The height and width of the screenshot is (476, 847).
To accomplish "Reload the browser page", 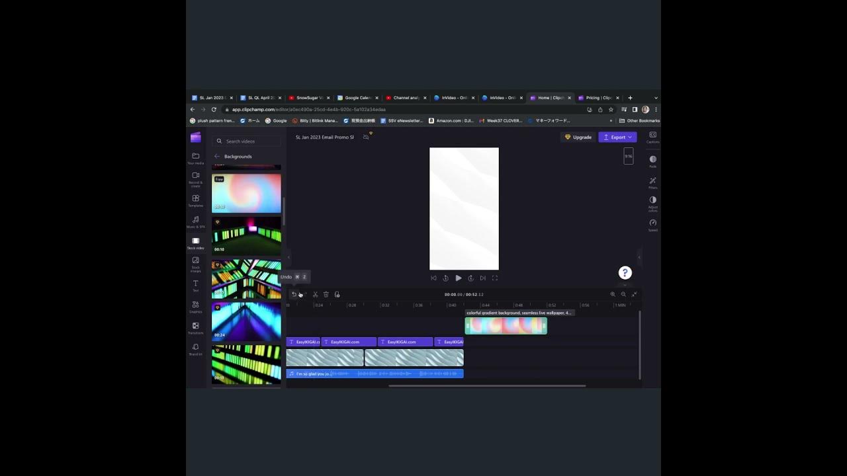I will [214, 110].
